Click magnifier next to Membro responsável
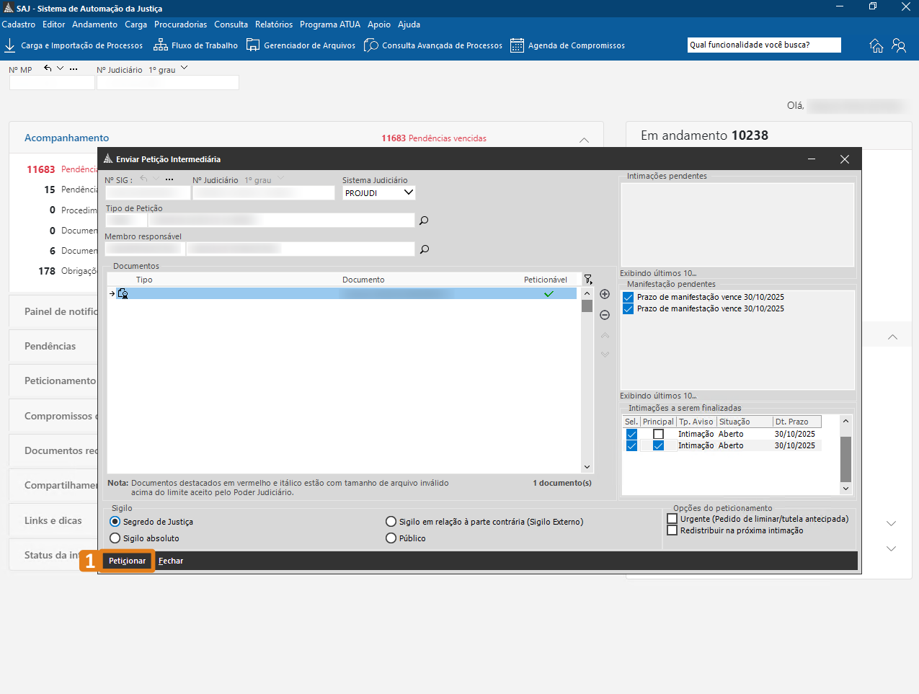The width and height of the screenshot is (919, 694). pyautogui.click(x=425, y=249)
